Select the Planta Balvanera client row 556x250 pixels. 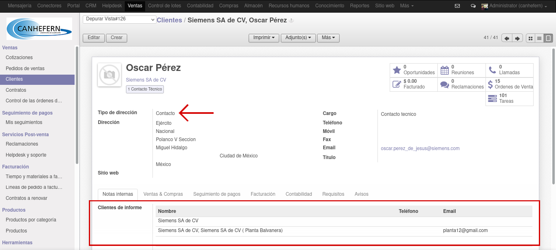click(344, 231)
